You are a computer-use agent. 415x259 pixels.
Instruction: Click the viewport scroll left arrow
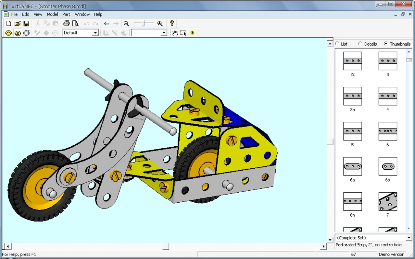pyautogui.click(x=8, y=246)
